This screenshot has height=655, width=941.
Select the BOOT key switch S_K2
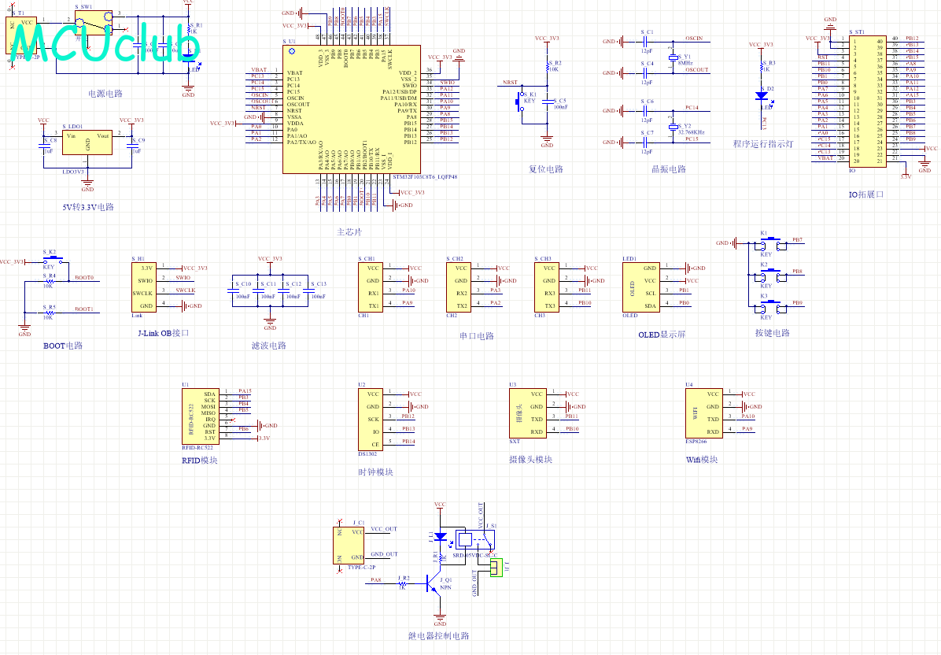[x=52, y=261]
